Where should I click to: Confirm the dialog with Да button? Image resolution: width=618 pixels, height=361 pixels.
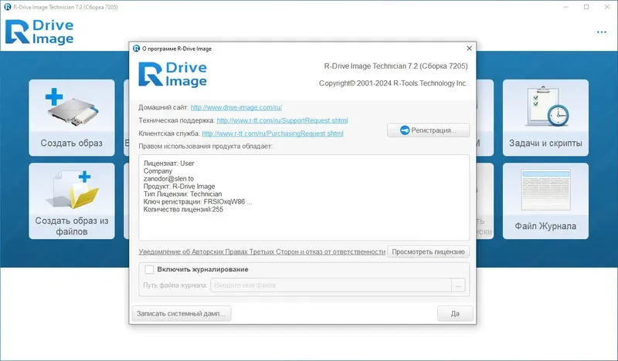455,314
